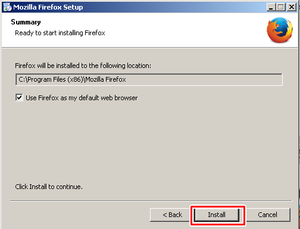Click the "Firefox will be installed to" label

click(83, 66)
